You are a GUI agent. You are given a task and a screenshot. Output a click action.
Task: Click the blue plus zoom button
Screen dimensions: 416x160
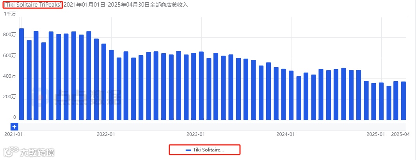pos(14,127)
